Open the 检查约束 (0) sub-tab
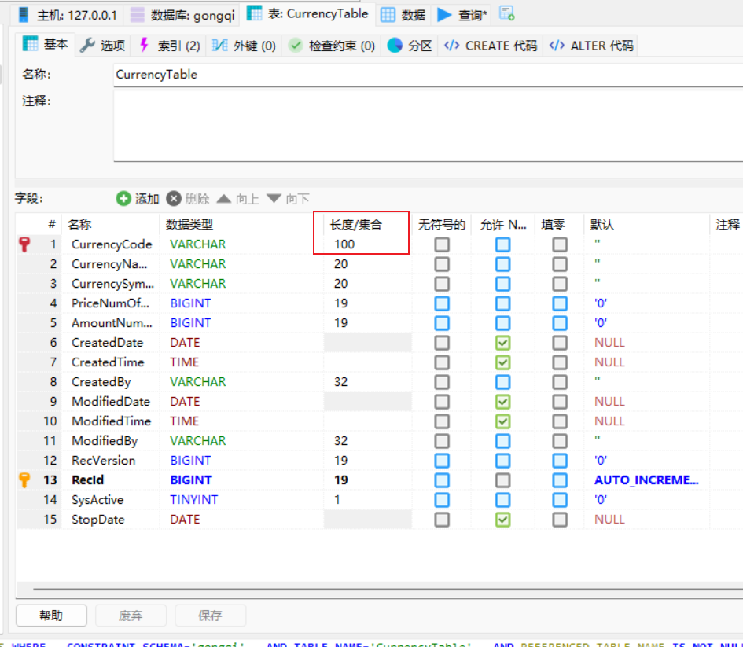The image size is (743, 647). (332, 46)
